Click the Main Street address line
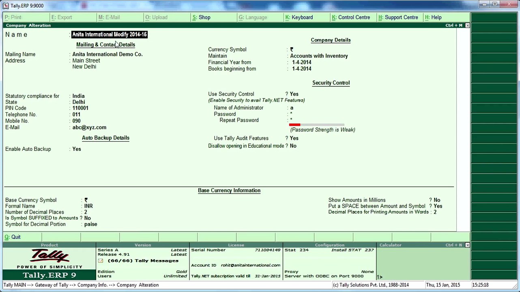Screen dimensions: 520x292 point(86,61)
